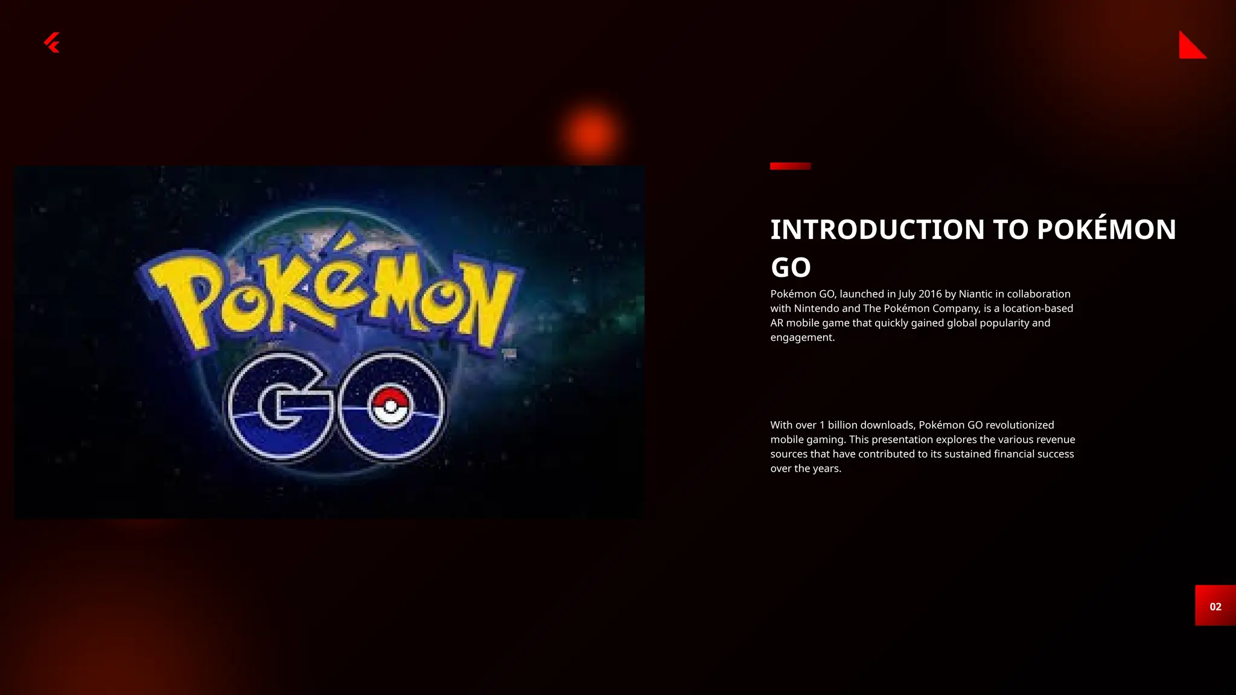Image resolution: width=1236 pixels, height=695 pixels.
Task: Click the 'July 2016' text
Action: coord(920,294)
